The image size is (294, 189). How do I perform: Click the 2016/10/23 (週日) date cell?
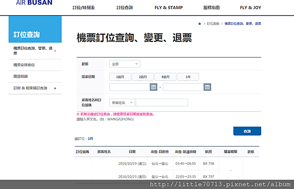(x=132, y=177)
